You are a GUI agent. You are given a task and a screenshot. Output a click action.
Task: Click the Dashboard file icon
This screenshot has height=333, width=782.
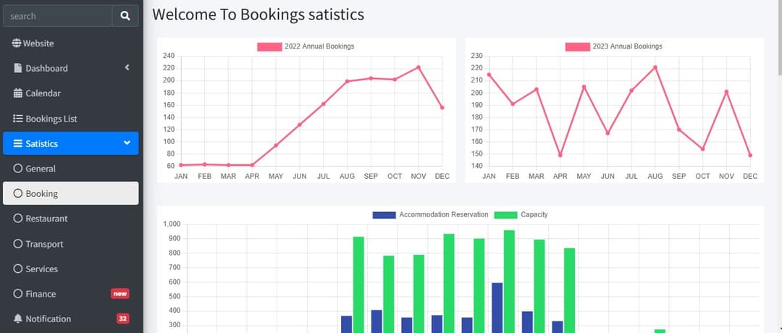pyautogui.click(x=18, y=68)
